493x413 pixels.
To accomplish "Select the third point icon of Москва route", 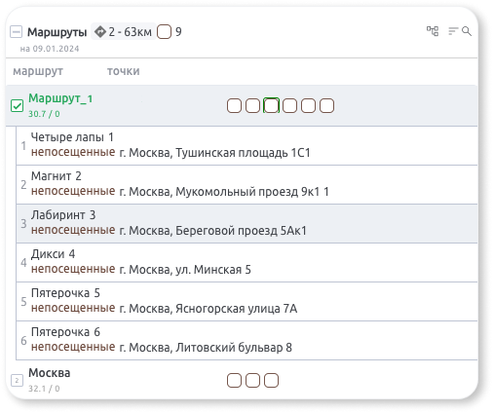I will 271,380.
